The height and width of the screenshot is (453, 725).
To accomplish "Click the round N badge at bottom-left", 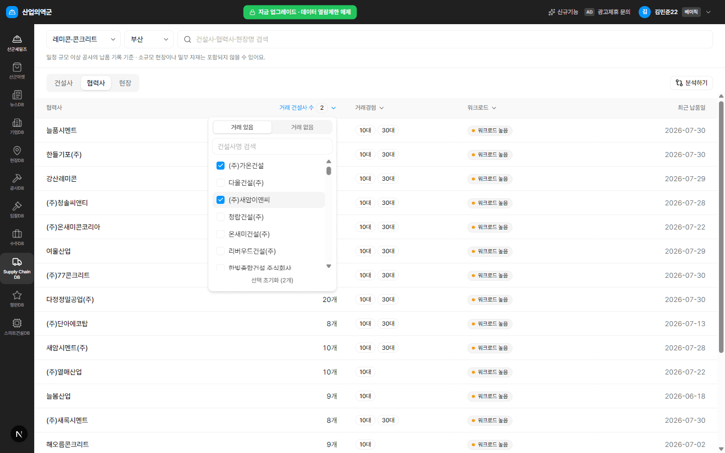I will [x=19, y=434].
